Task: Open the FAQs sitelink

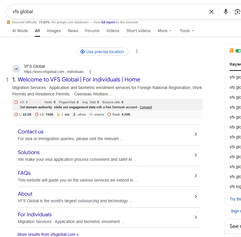Action: pyautogui.click(x=24, y=173)
